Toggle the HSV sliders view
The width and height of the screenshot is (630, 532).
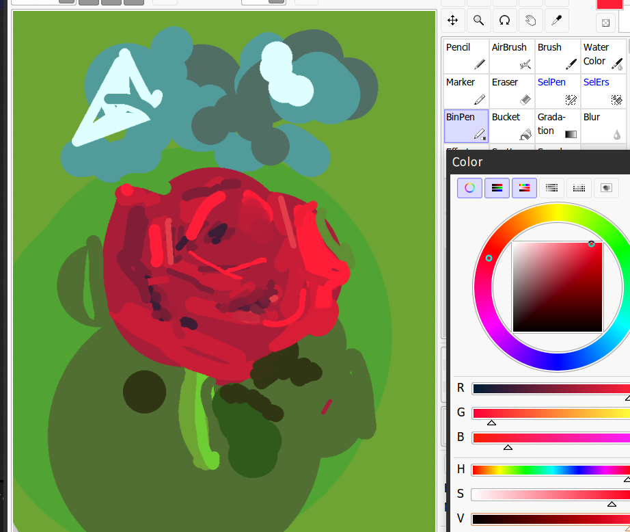[524, 188]
